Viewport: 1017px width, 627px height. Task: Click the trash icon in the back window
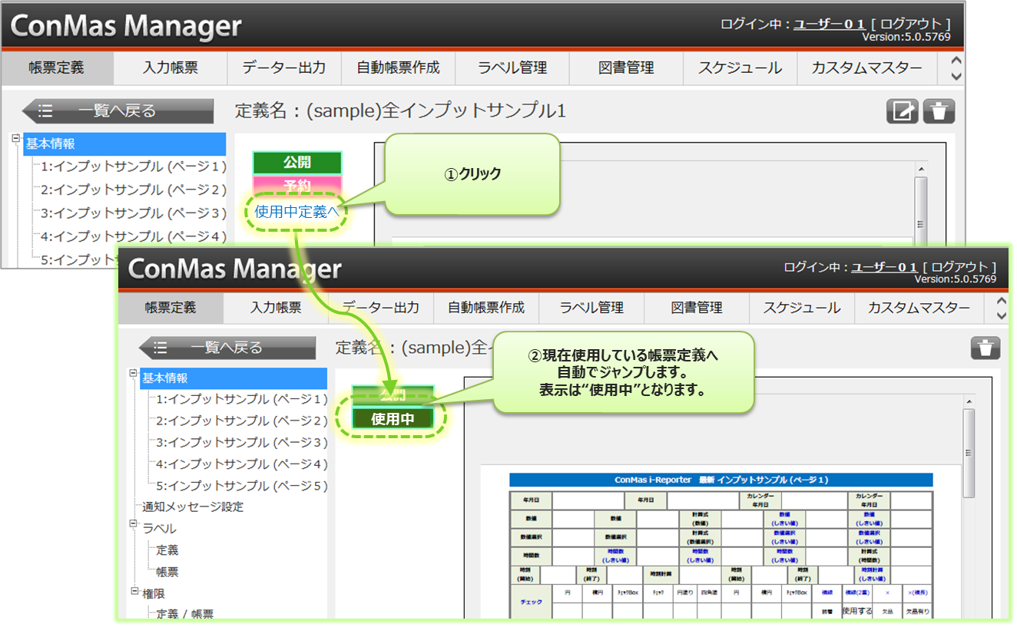click(939, 111)
